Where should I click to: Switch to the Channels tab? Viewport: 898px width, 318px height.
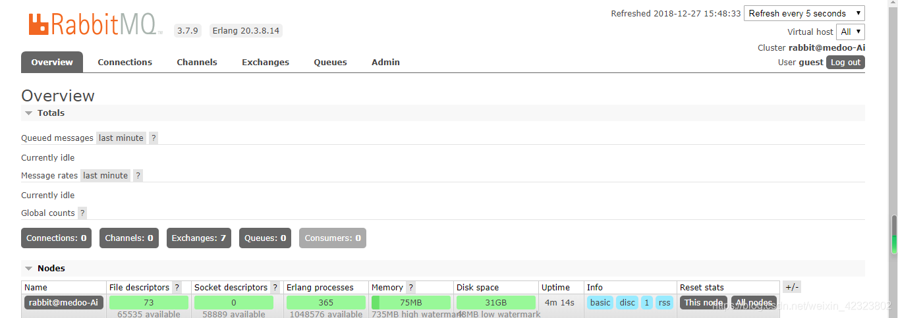(x=197, y=62)
